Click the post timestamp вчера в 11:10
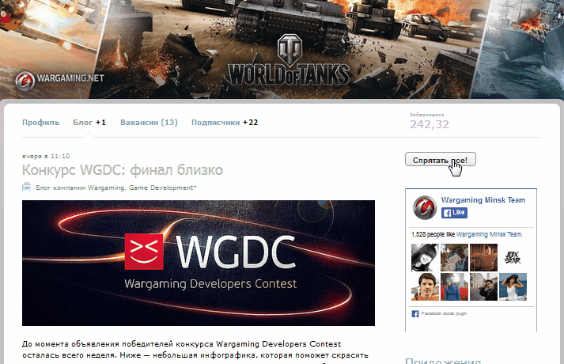 46,156
